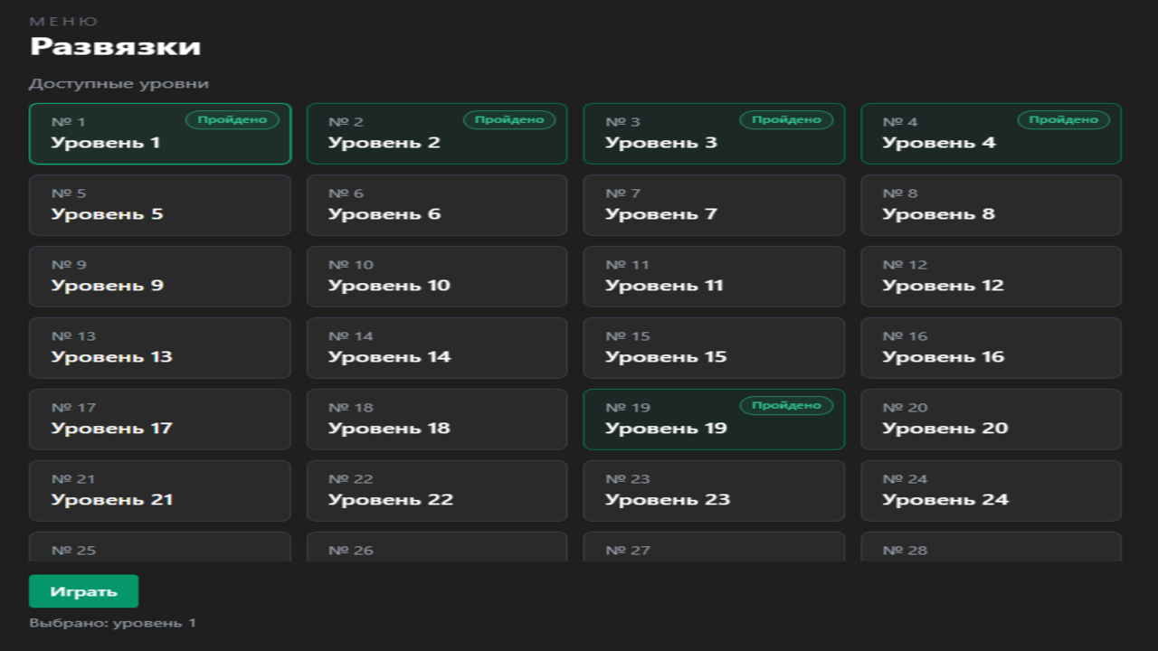Select the Уровень 18 level card
1158x651 pixels.
pyautogui.click(x=437, y=420)
